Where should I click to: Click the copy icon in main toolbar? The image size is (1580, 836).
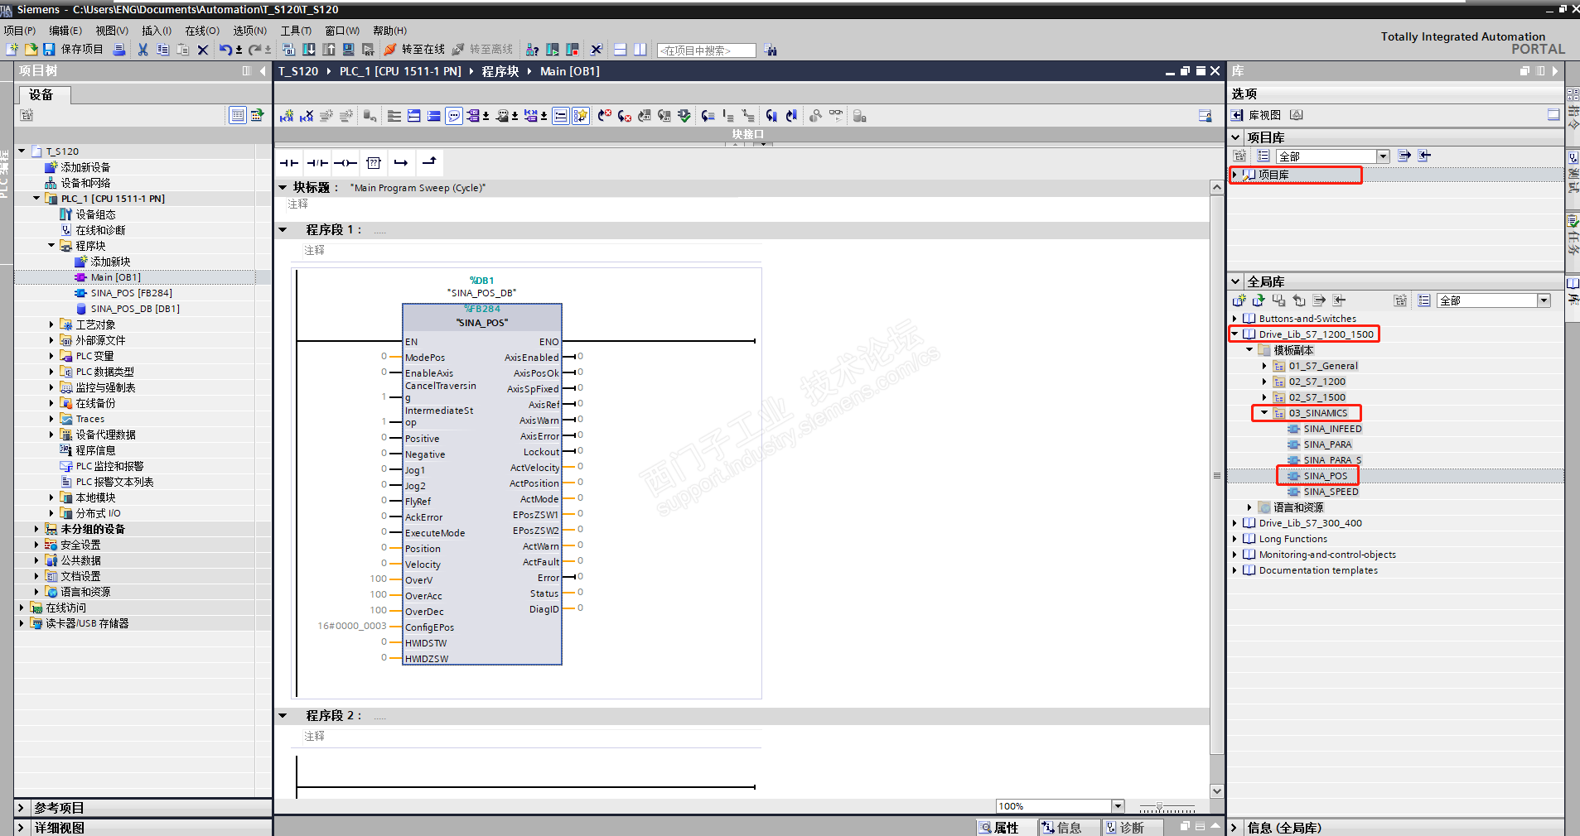162,50
